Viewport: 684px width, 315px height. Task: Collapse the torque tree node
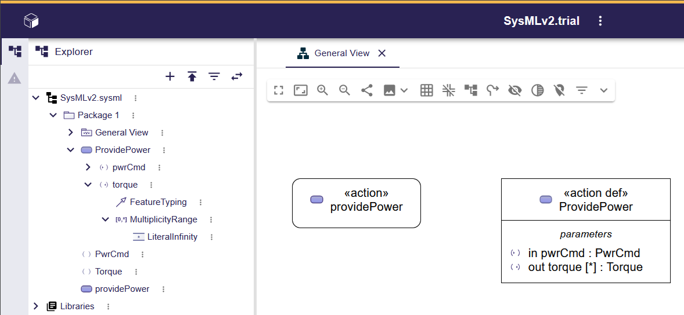[x=88, y=185]
